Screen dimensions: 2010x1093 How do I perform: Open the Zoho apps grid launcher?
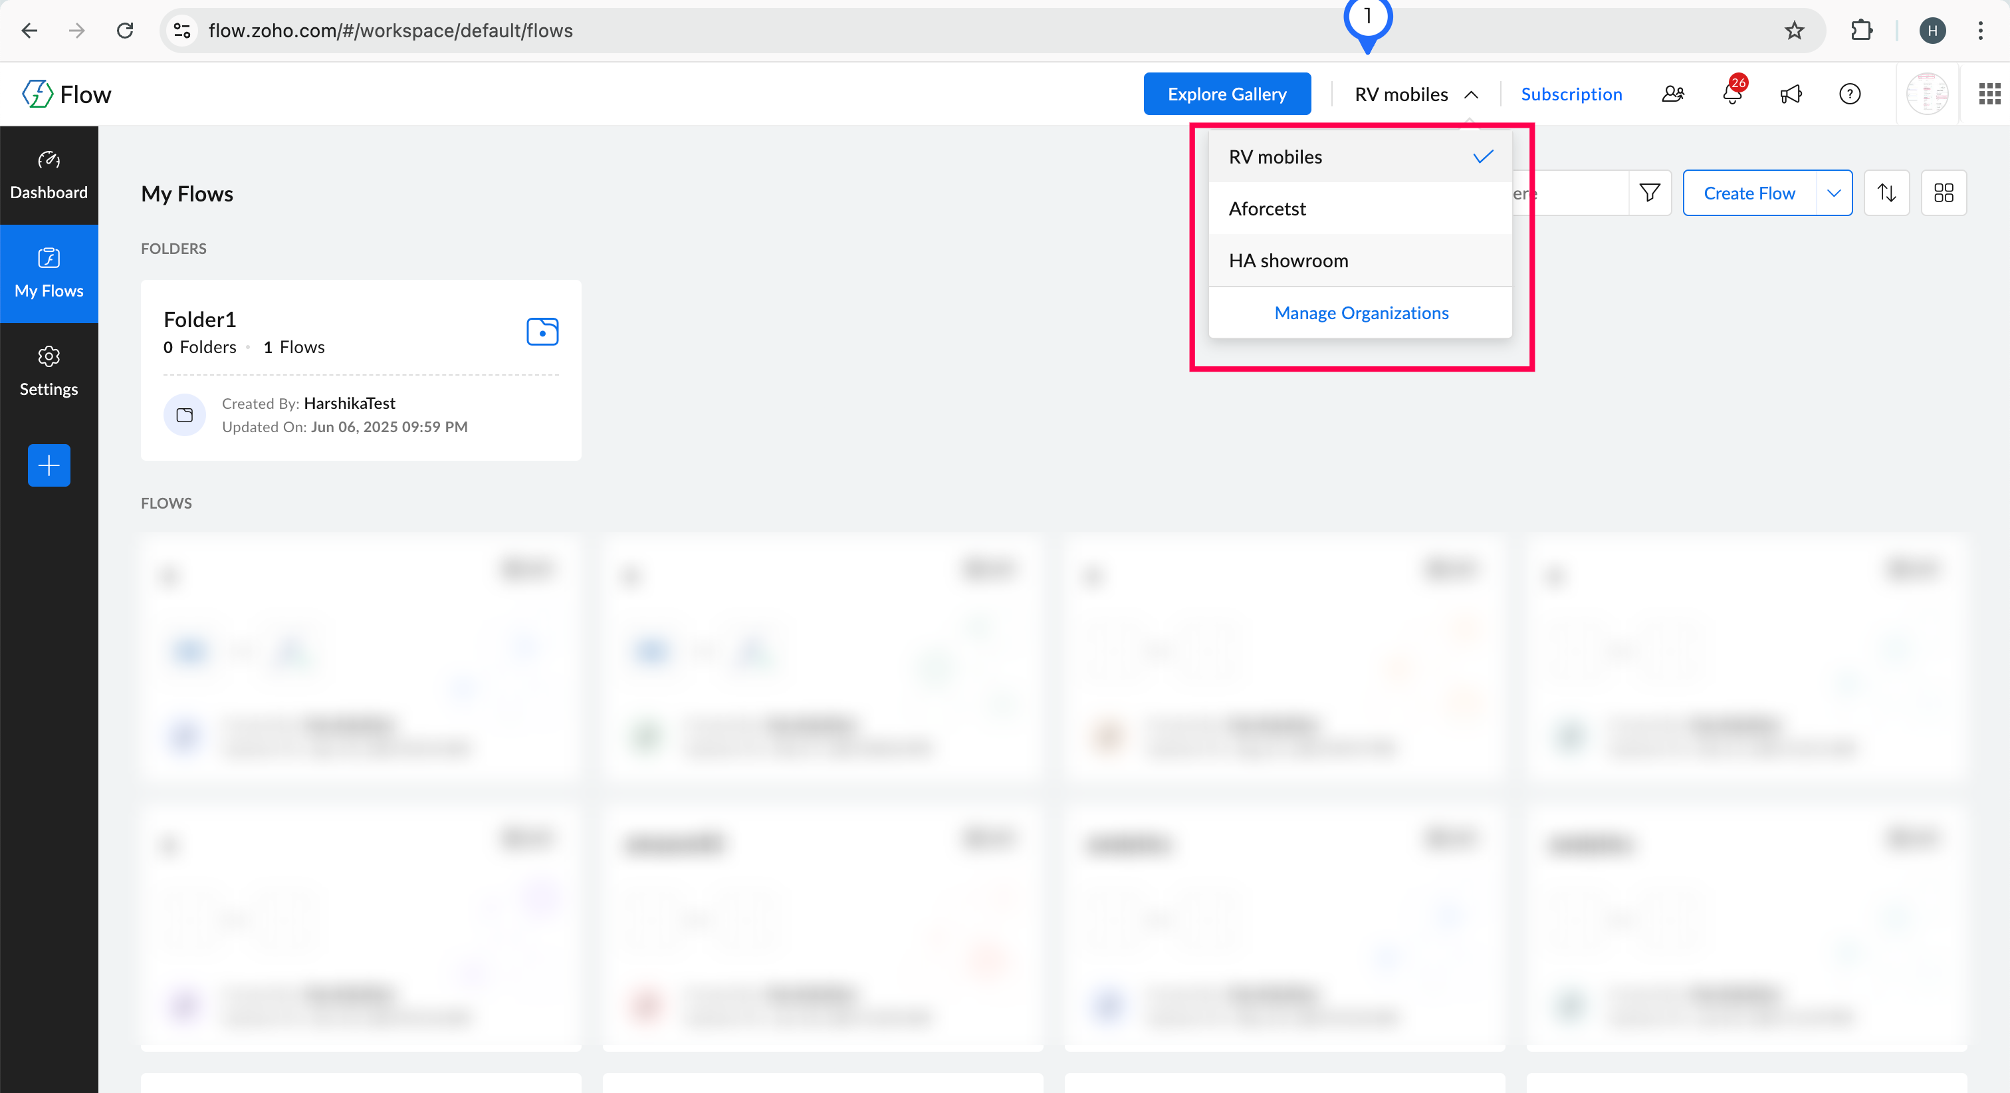pyautogui.click(x=1989, y=94)
